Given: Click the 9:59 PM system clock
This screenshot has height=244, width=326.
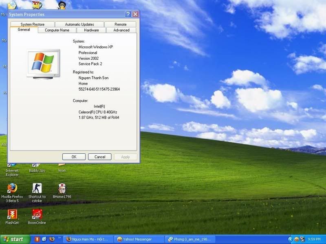Looking at the screenshot, I should pos(314,240).
